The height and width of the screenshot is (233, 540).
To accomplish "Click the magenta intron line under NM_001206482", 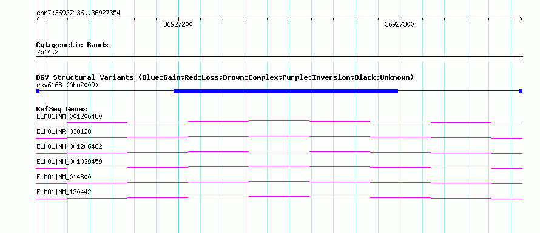I will 279,151.
